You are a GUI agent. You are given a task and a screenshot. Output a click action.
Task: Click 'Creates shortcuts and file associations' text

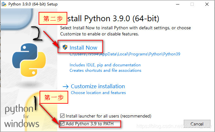point(105,71)
